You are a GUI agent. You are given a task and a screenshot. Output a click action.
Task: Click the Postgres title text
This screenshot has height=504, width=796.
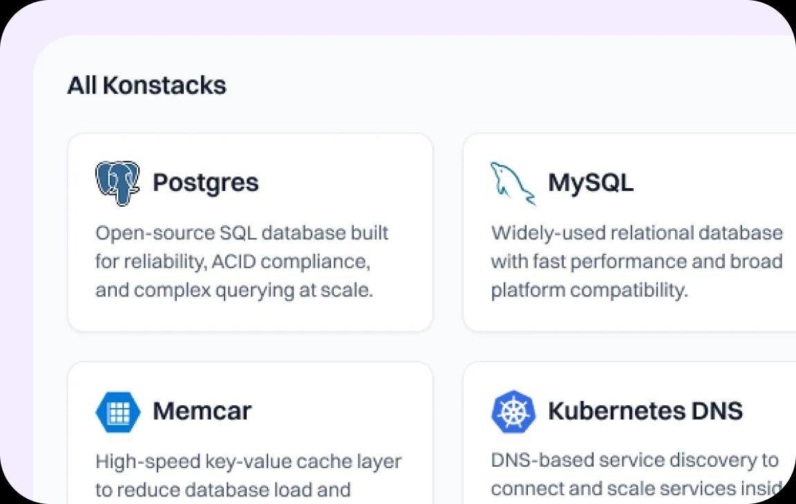click(x=205, y=182)
